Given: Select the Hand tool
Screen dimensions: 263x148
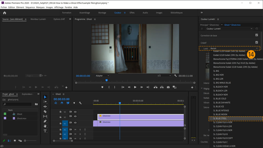Looking at the screenshot, I should (45, 126).
